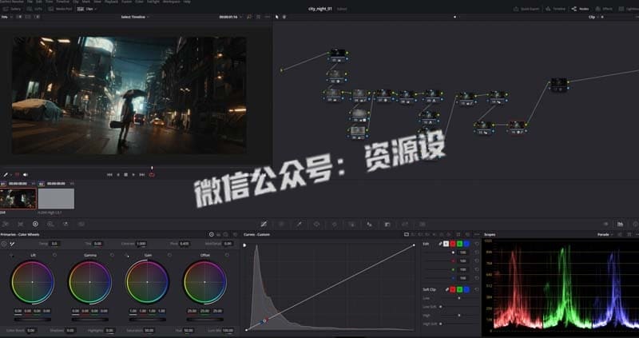Toggle the green curve channel in Edit
Image resolution: width=639 pixels, height=338 pixels.
pos(460,244)
